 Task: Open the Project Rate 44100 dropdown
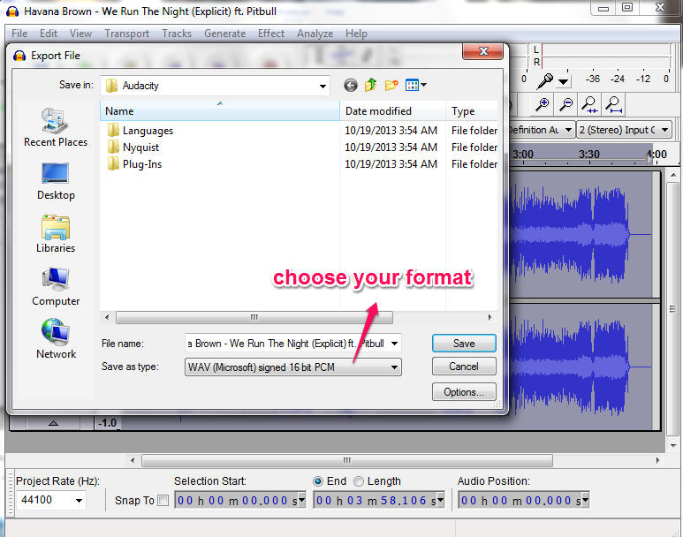click(79, 500)
